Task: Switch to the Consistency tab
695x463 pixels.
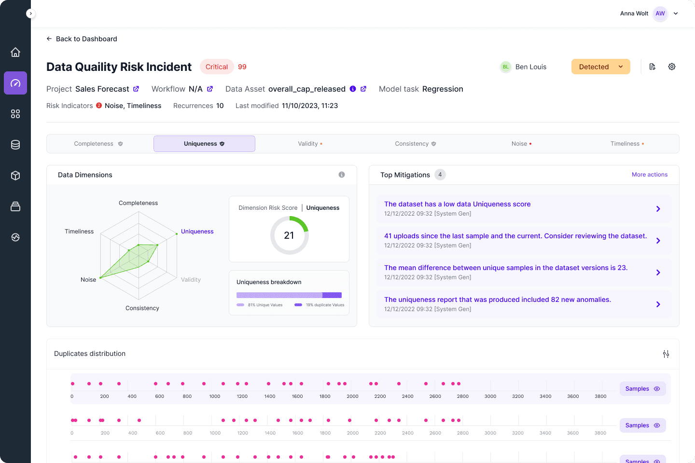Action: pyautogui.click(x=416, y=144)
